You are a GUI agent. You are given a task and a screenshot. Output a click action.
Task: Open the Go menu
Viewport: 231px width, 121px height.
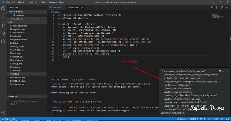(x=37, y=2)
